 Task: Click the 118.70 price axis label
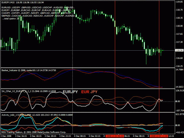pos(179,10)
